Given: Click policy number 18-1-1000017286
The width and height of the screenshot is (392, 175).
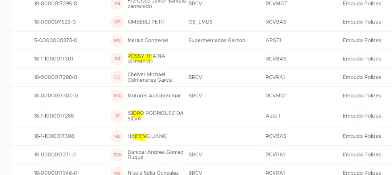Looking at the screenshot, I should click(x=54, y=116).
